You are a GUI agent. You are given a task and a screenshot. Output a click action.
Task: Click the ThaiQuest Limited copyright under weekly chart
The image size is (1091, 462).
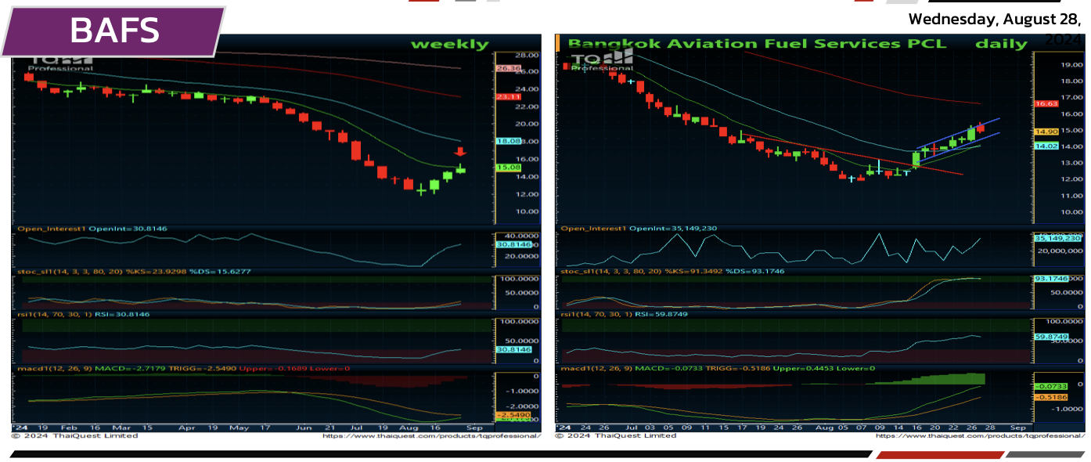tap(74, 435)
